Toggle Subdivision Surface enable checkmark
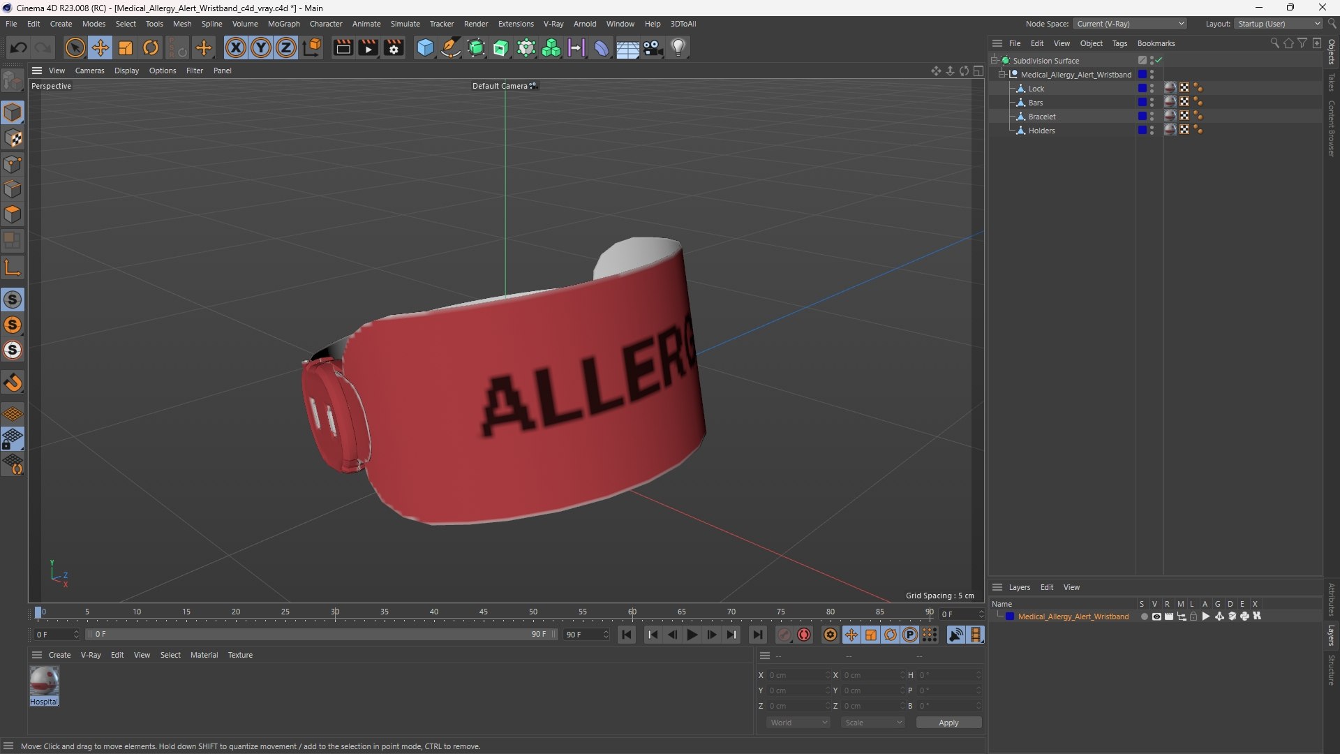This screenshot has width=1340, height=754. click(x=1159, y=61)
